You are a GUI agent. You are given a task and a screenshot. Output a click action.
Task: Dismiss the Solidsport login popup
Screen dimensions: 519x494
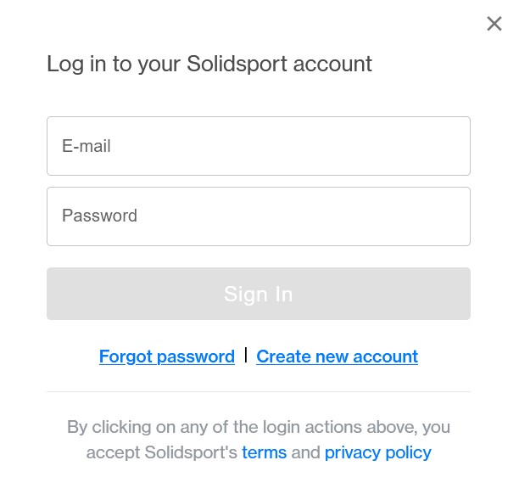[494, 24]
